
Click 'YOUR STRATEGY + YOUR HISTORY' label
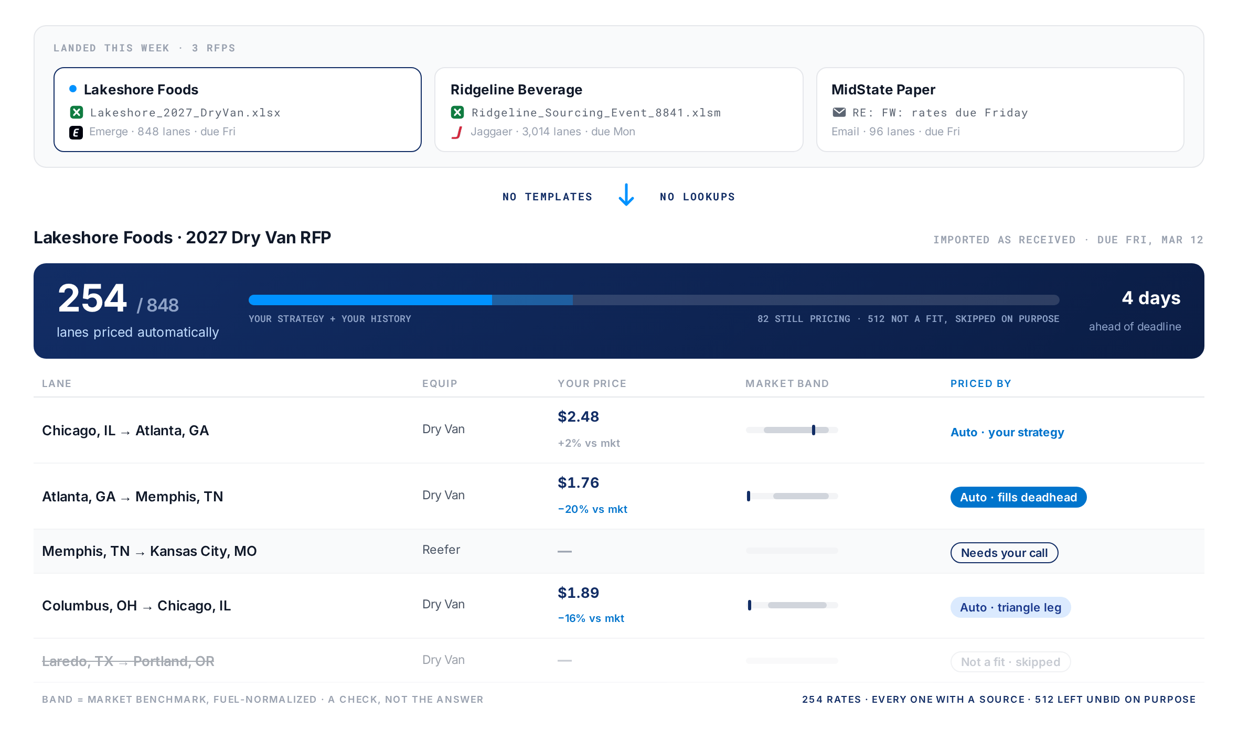(x=330, y=319)
